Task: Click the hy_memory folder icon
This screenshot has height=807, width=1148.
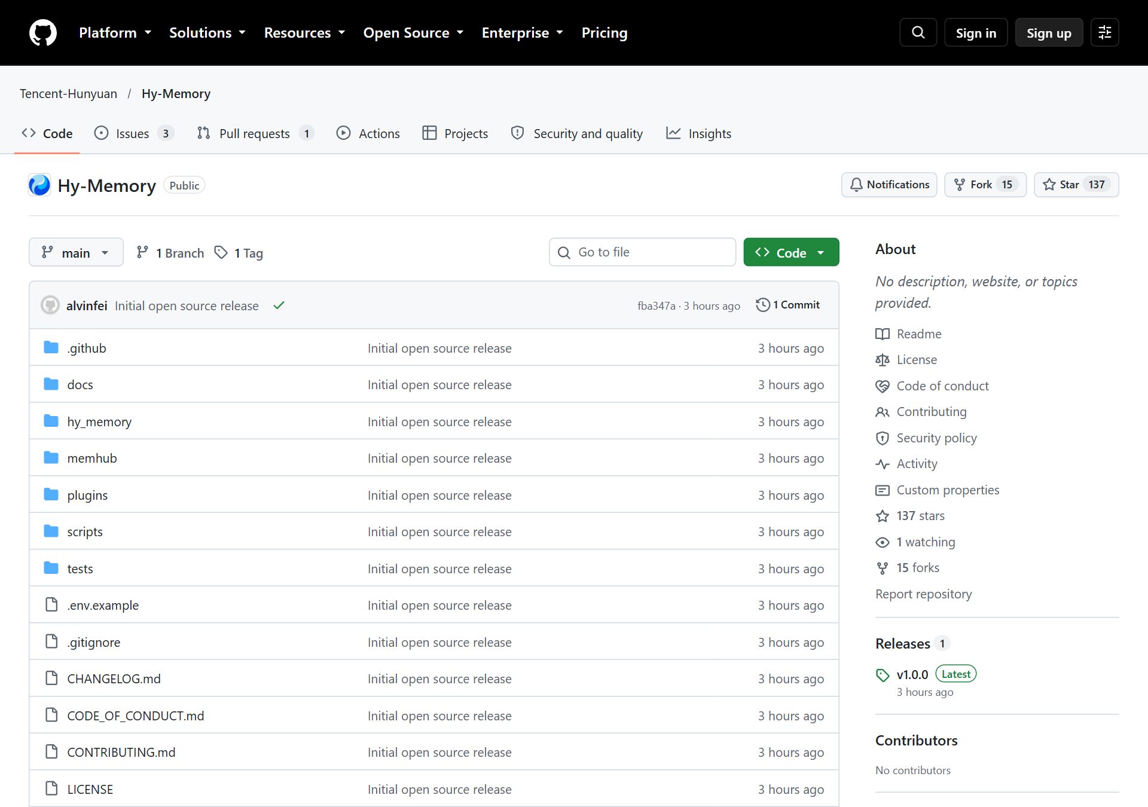Action: point(51,421)
